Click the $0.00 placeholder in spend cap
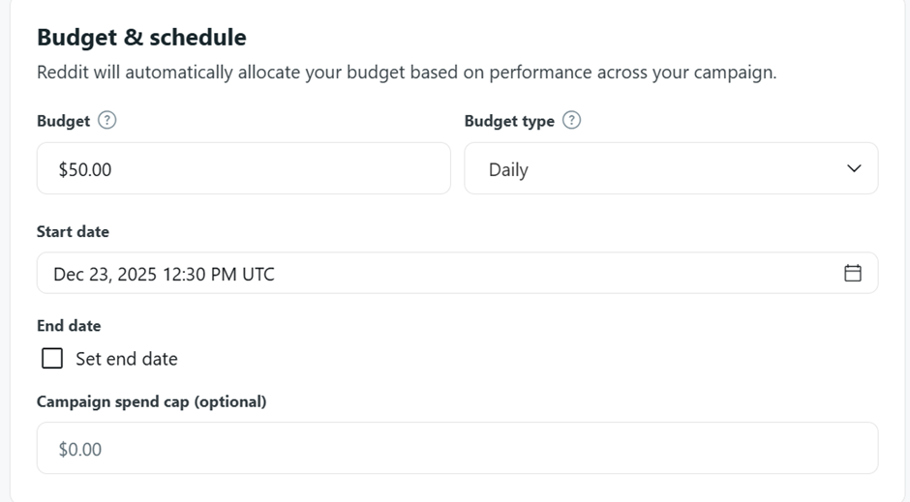This screenshot has width=910, height=502. click(x=80, y=450)
